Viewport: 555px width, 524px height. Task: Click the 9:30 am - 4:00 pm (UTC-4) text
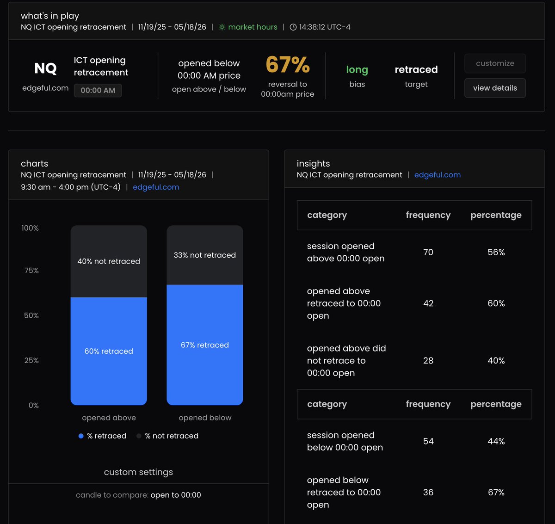[x=71, y=187]
